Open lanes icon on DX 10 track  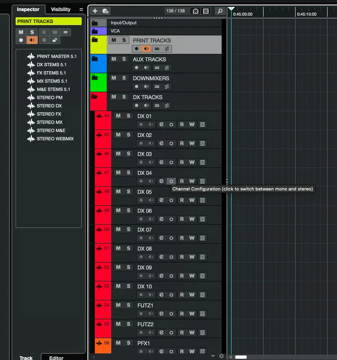tap(202, 295)
